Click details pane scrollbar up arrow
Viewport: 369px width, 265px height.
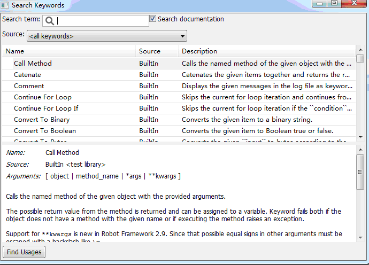[360, 150]
